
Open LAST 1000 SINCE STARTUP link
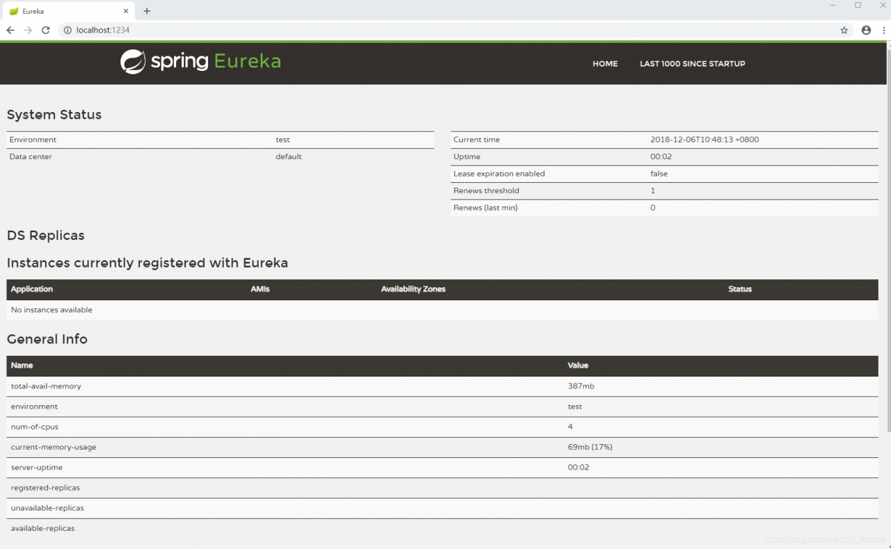(693, 63)
